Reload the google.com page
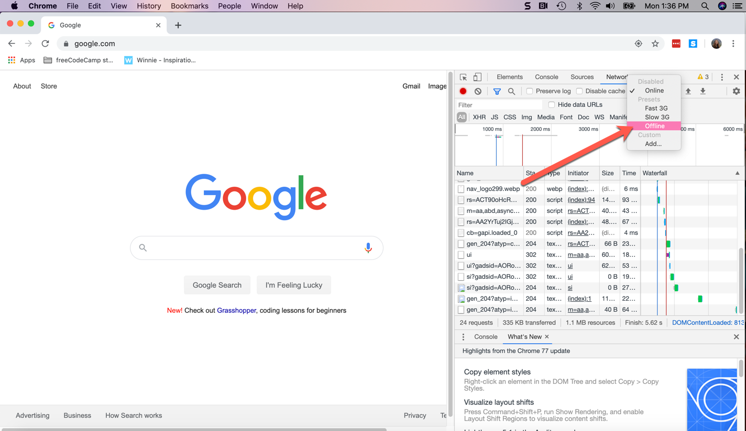This screenshot has width=746, height=431. click(46, 43)
